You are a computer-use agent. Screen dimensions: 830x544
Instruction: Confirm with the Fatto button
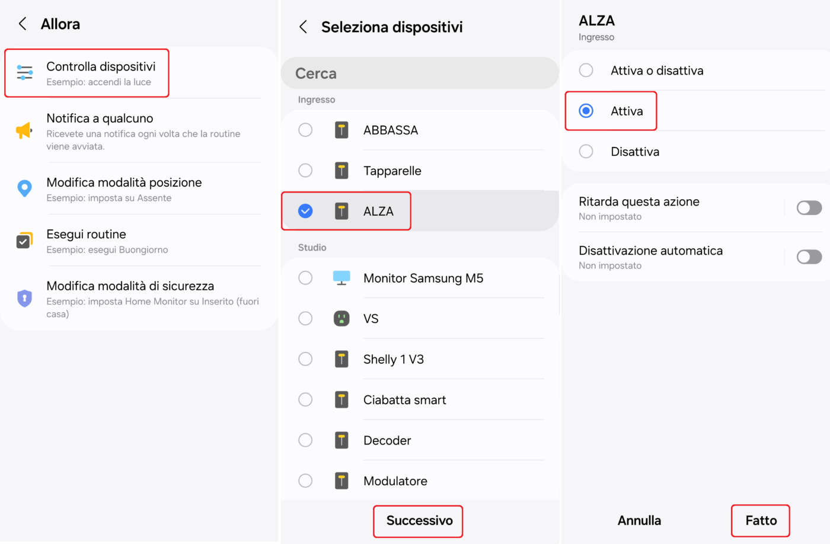coord(761,521)
